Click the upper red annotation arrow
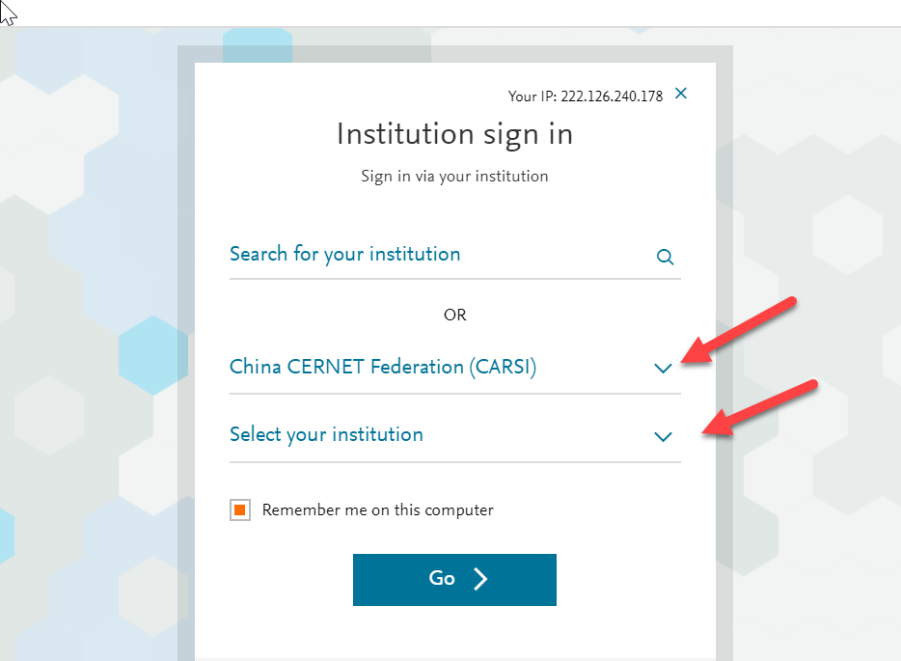The image size is (901, 661). [739, 330]
